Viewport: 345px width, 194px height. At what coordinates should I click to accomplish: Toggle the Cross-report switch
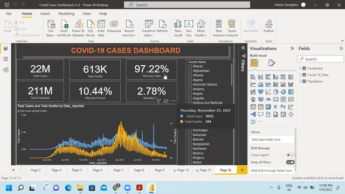[290, 155]
